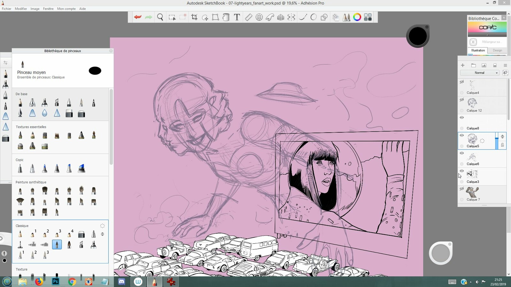511x287 pixels.
Task: Open the Modifier menu
Action: tap(21, 9)
